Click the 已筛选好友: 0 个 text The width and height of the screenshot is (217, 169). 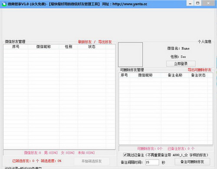(26, 161)
